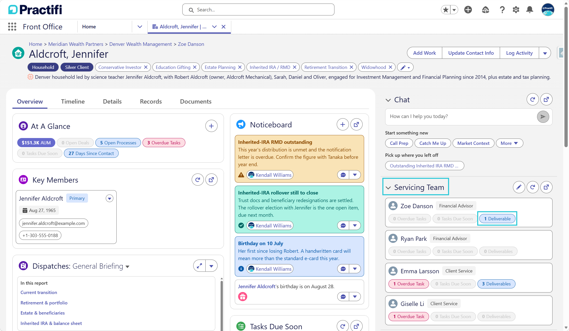
Task: Pop out the Noticeboard
Action: [356, 125]
